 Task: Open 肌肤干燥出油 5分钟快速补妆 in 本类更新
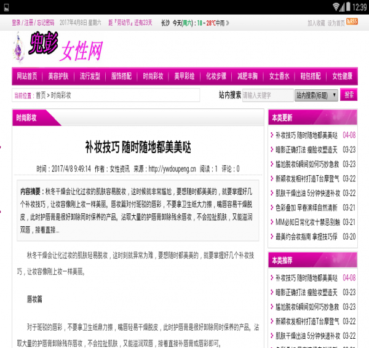point(308,194)
